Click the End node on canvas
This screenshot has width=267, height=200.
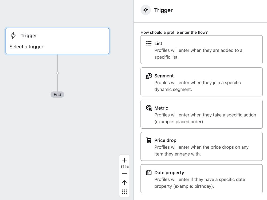click(57, 94)
